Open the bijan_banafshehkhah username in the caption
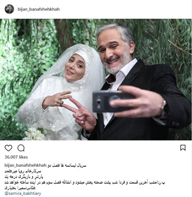Image resolution: width=192 pixels, height=197 pixels. pyautogui.click(x=26, y=165)
